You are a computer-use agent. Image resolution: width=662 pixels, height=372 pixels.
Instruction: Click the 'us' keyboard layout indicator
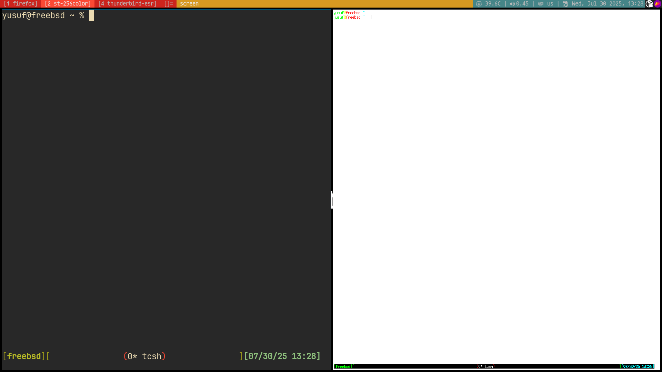(550, 4)
